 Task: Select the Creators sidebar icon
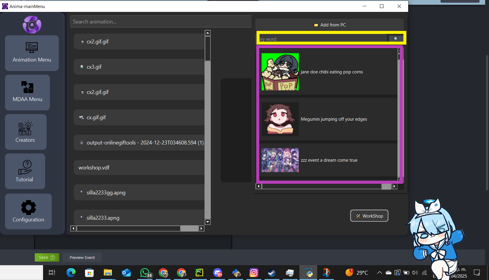point(25,128)
